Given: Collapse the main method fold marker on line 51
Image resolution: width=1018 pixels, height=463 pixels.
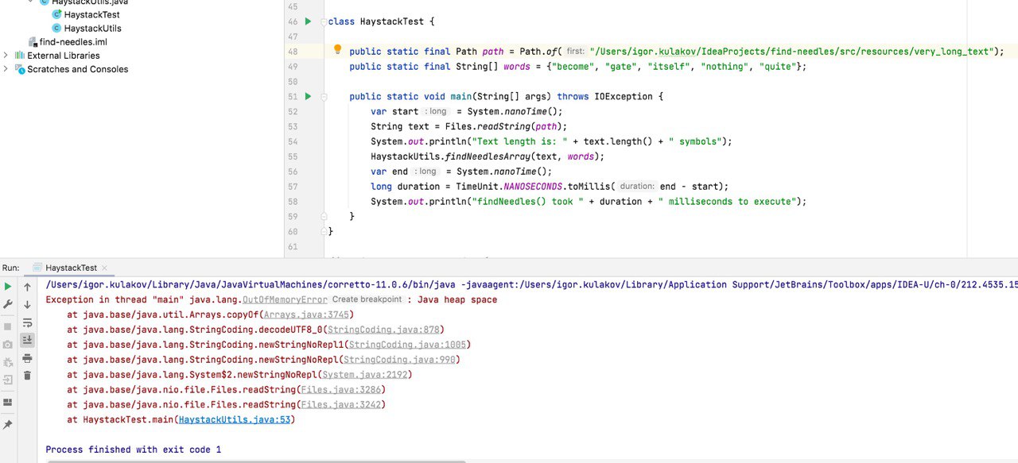Looking at the screenshot, I should tap(324, 97).
